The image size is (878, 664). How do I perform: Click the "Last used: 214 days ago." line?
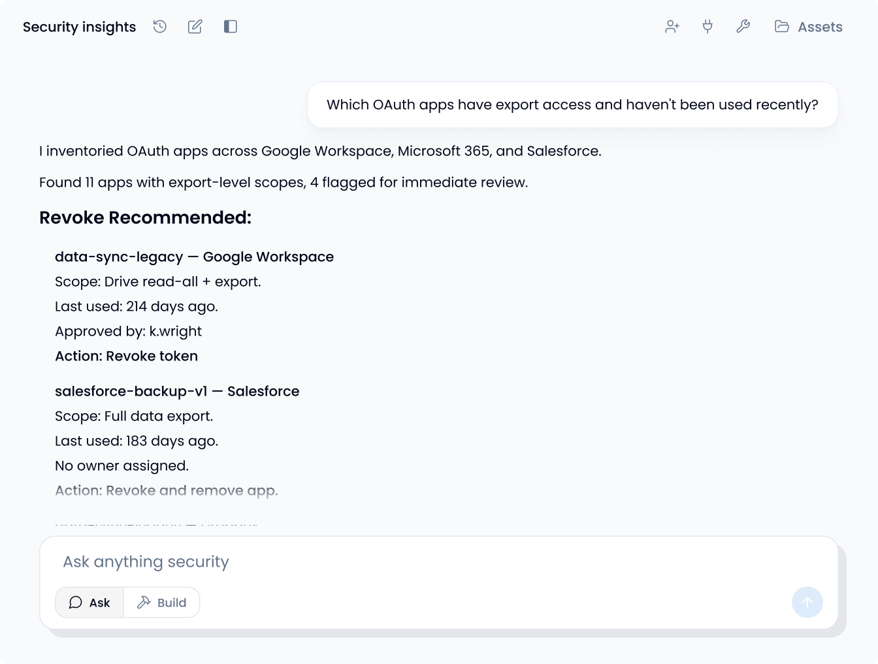click(137, 306)
